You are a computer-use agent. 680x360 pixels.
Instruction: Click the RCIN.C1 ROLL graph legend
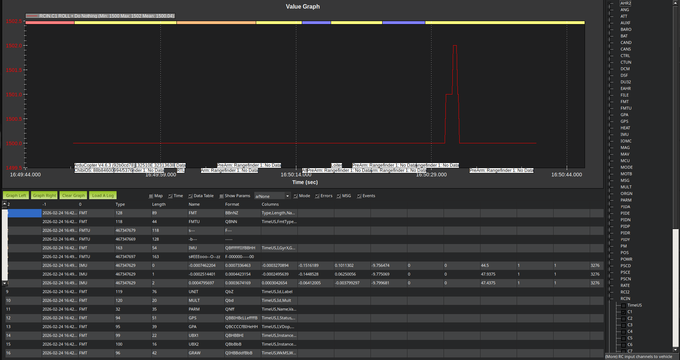coord(100,16)
